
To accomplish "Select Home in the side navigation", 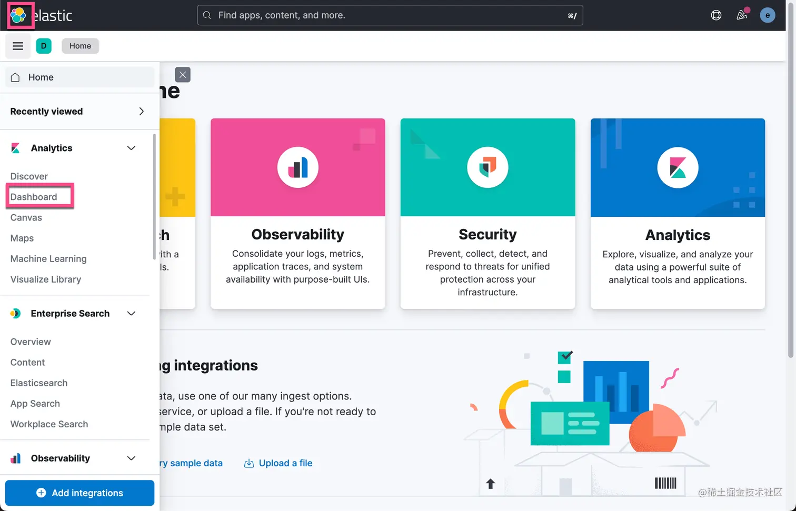I will [x=79, y=77].
